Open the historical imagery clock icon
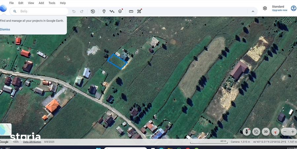 tap(93, 11)
